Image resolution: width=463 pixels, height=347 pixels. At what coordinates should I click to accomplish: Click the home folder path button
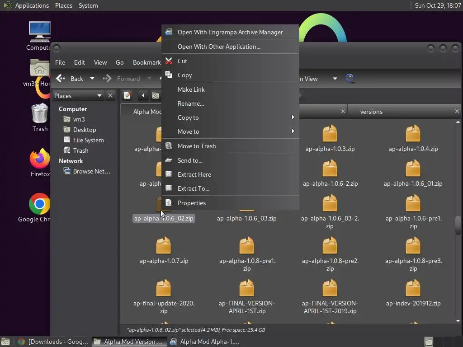156,95
